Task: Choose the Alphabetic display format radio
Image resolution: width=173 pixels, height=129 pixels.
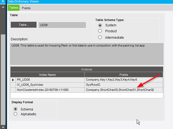Action: [x=16, y=114]
